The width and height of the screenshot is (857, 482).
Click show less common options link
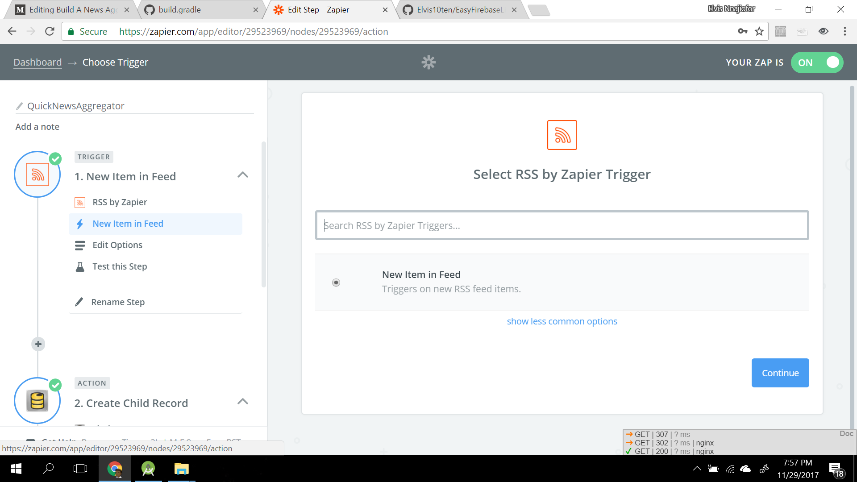tap(562, 321)
